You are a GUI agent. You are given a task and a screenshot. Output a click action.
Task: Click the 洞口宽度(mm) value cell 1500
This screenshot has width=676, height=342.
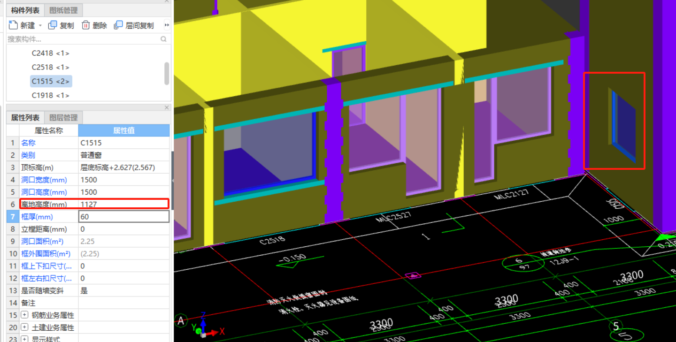pyautogui.click(x=124, y=180)
